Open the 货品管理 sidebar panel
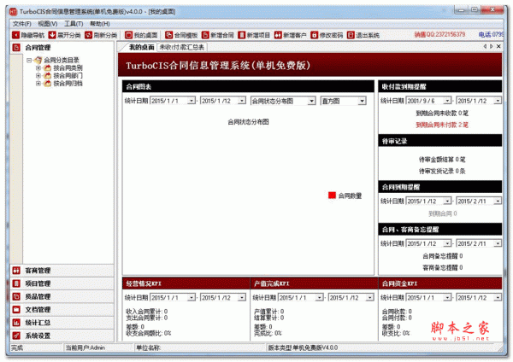The image size is (513, 362). 62,296
